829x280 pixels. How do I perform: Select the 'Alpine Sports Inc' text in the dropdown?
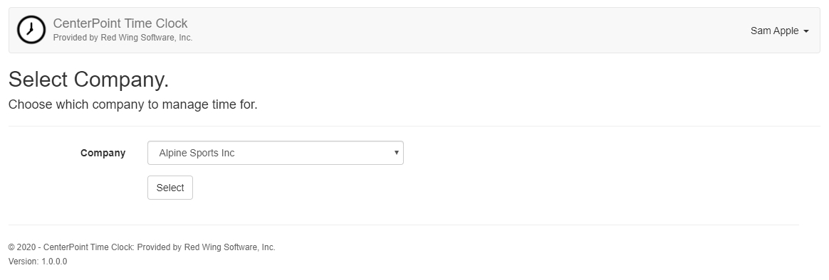point(197,153)
